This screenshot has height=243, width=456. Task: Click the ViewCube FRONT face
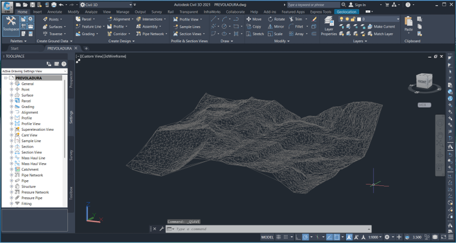[x=422, y=82]
